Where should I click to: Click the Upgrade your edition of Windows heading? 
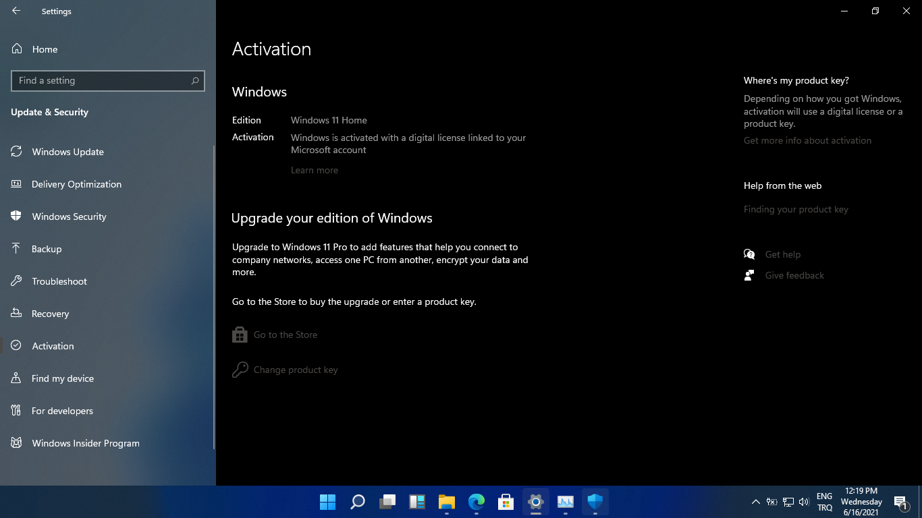point(331,218)
